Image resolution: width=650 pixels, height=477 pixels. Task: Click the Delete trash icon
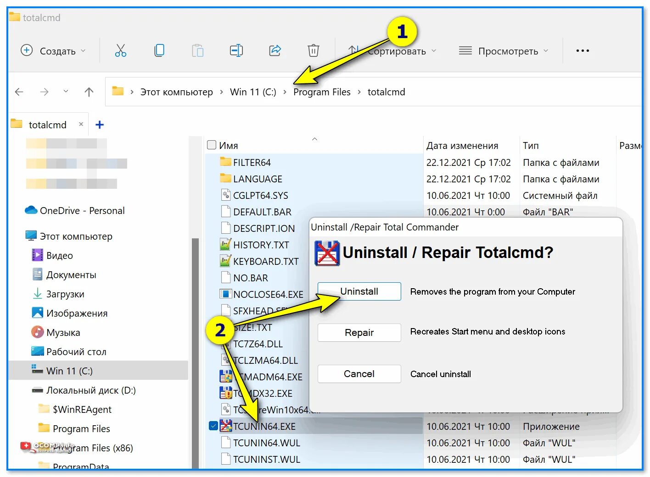[x=314, y=50]
